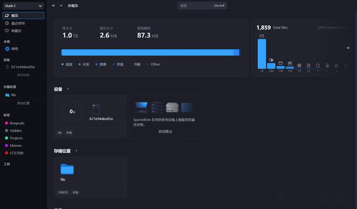Image resolution: width=357 pixels, height=209 pixels.
Task: Click the seventh chart icon, a blank page
Action: [318, 66]
